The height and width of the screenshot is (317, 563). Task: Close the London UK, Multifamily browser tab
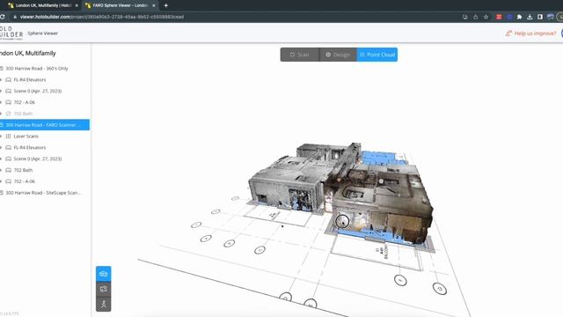click(77, 5)
